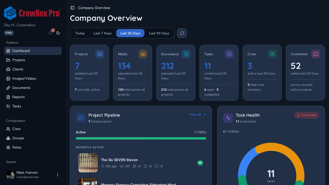The height and width of the screenshot is (185, 329).
Task: Click the 3 overdue badge
Action: pos(307,115)
